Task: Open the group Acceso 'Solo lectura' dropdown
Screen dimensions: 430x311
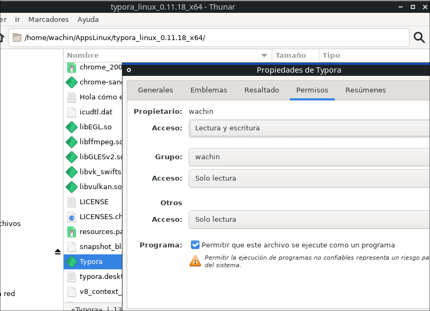Action: click(309, 178)
